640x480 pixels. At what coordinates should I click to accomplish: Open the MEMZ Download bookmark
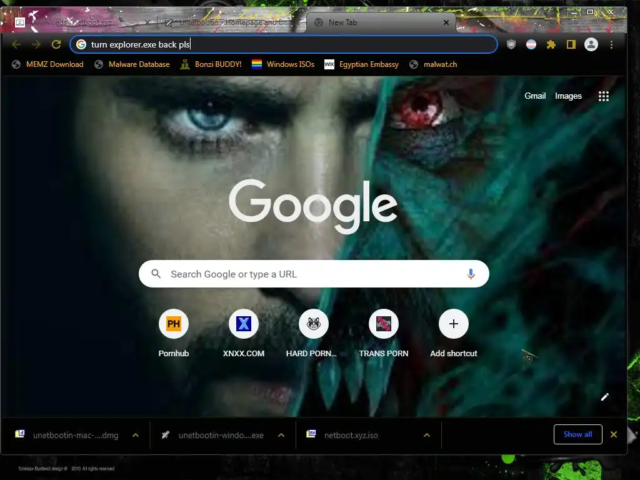(x=47, y=64)
